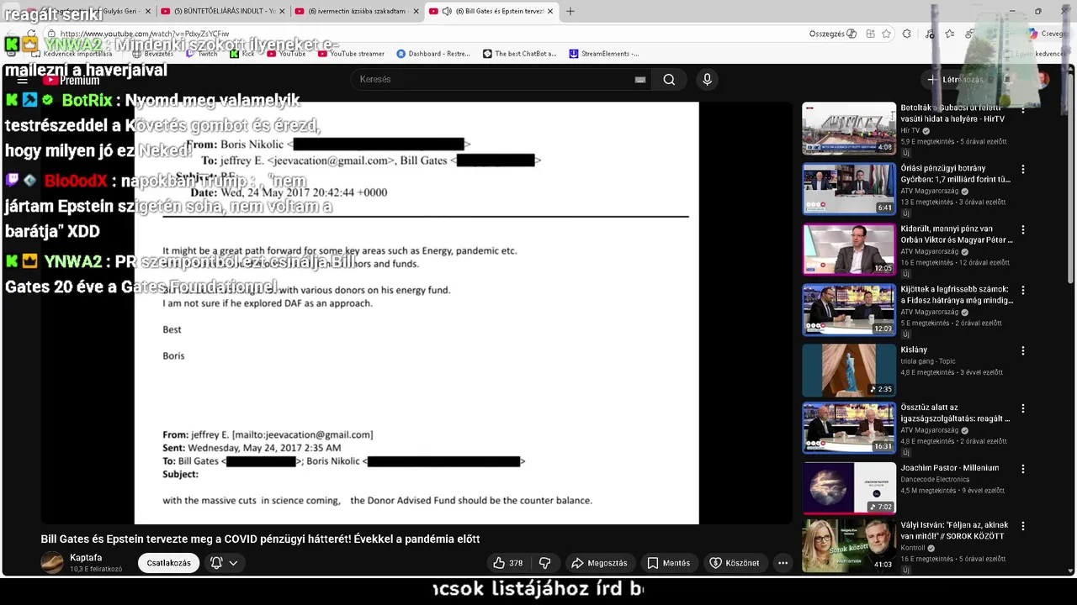Run search with the magnifier button

(669, 80)
